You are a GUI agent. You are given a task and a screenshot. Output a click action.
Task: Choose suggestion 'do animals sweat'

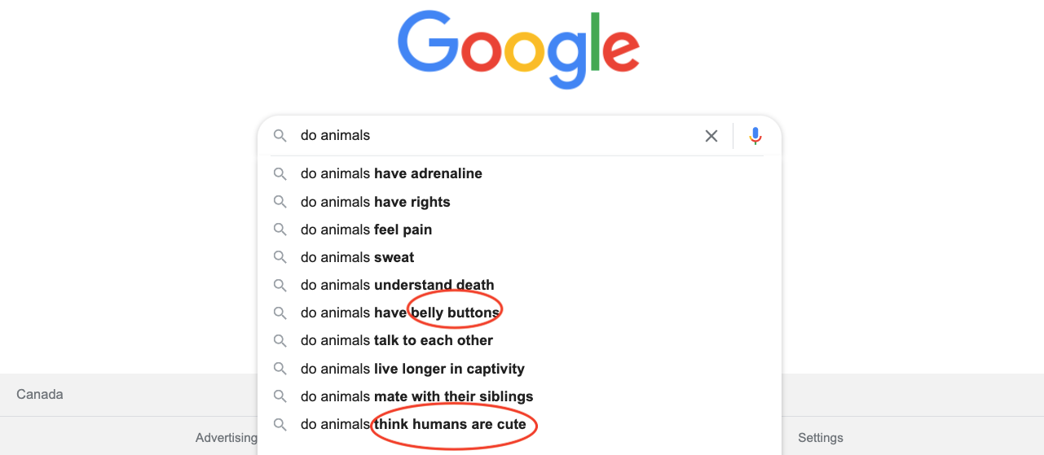point(519,257)
